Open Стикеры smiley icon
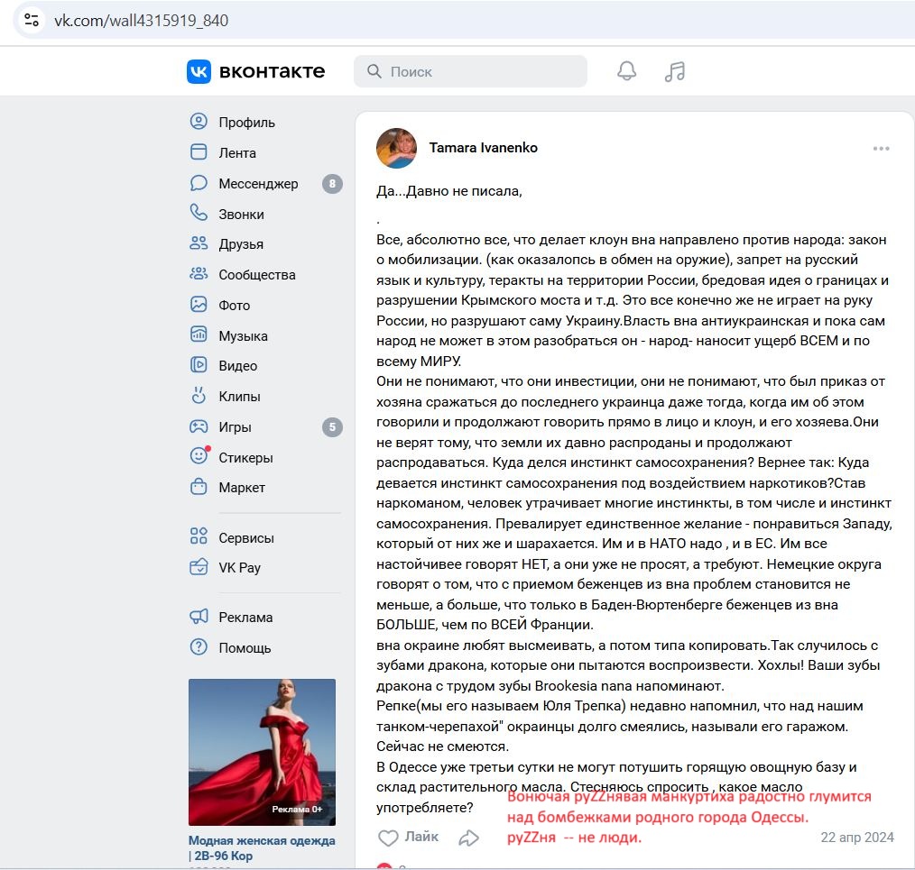This screenshot has width=915, height=870. [x=199, y=456]
